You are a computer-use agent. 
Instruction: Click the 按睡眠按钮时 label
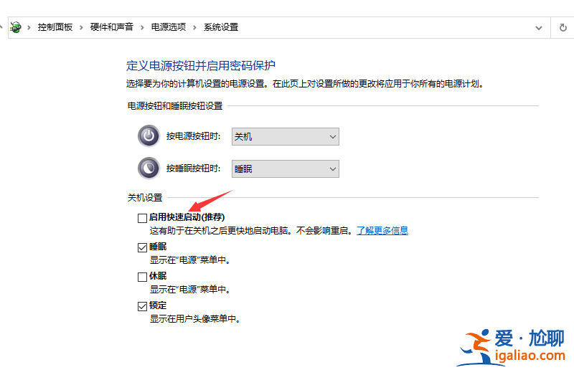pyautogui.click(x=193, y=168)
